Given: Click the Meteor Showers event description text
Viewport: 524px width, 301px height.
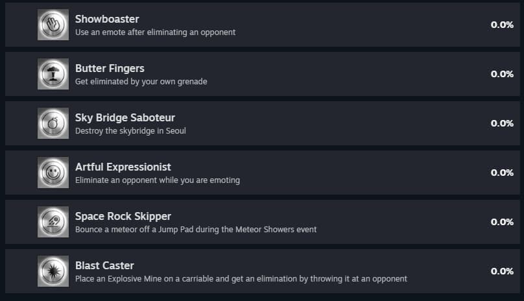Looking at the screenshot, I should (x=196, y=229).
